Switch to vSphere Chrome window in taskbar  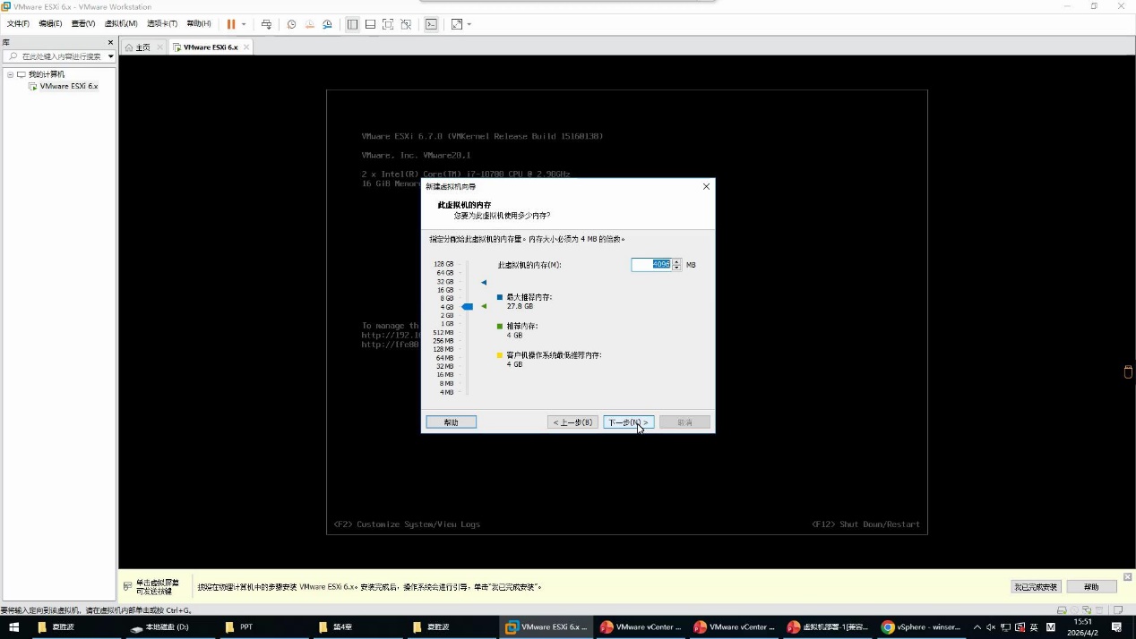(x=922, y=627)
